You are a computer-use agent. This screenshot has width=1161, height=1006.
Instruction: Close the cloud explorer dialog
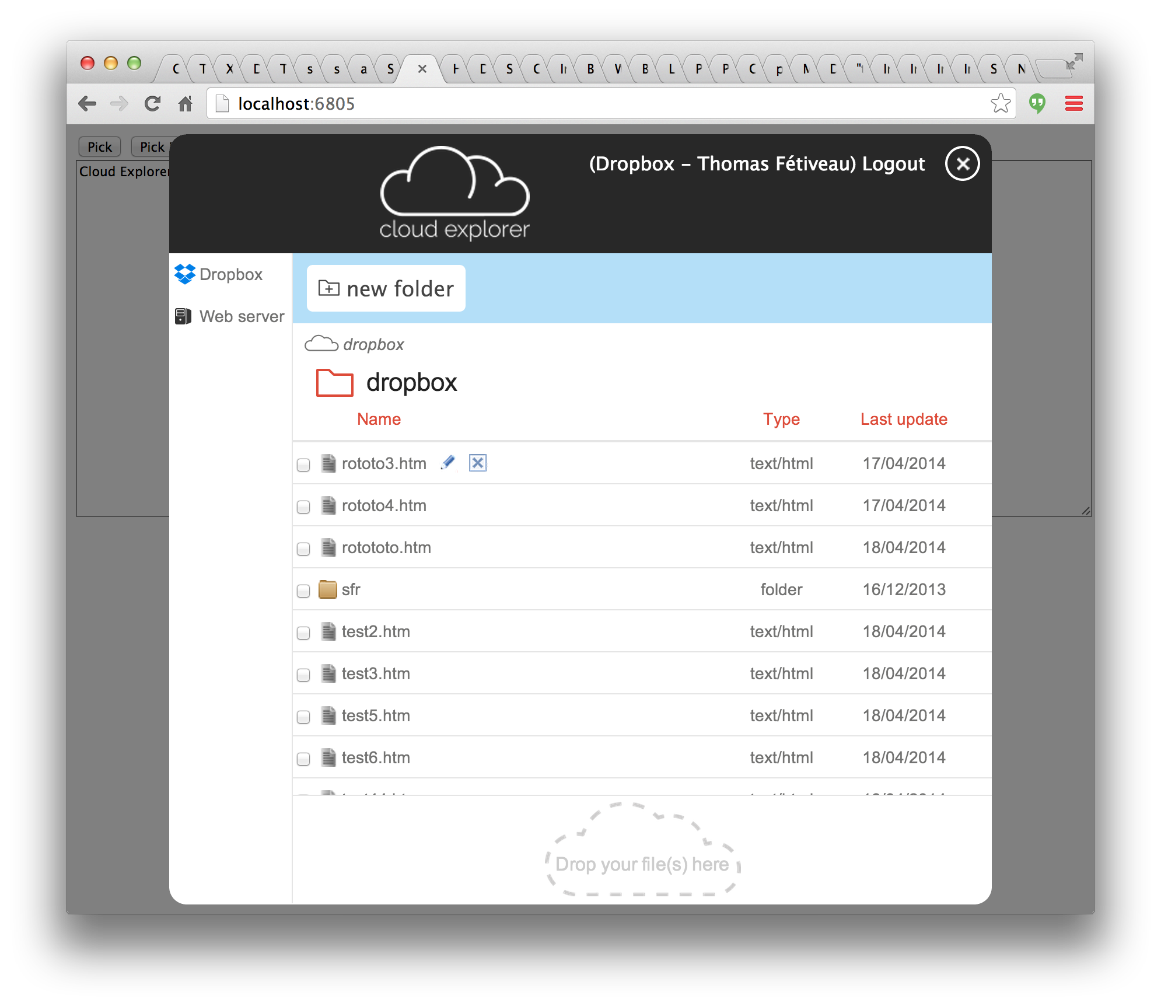coord(962,163)
